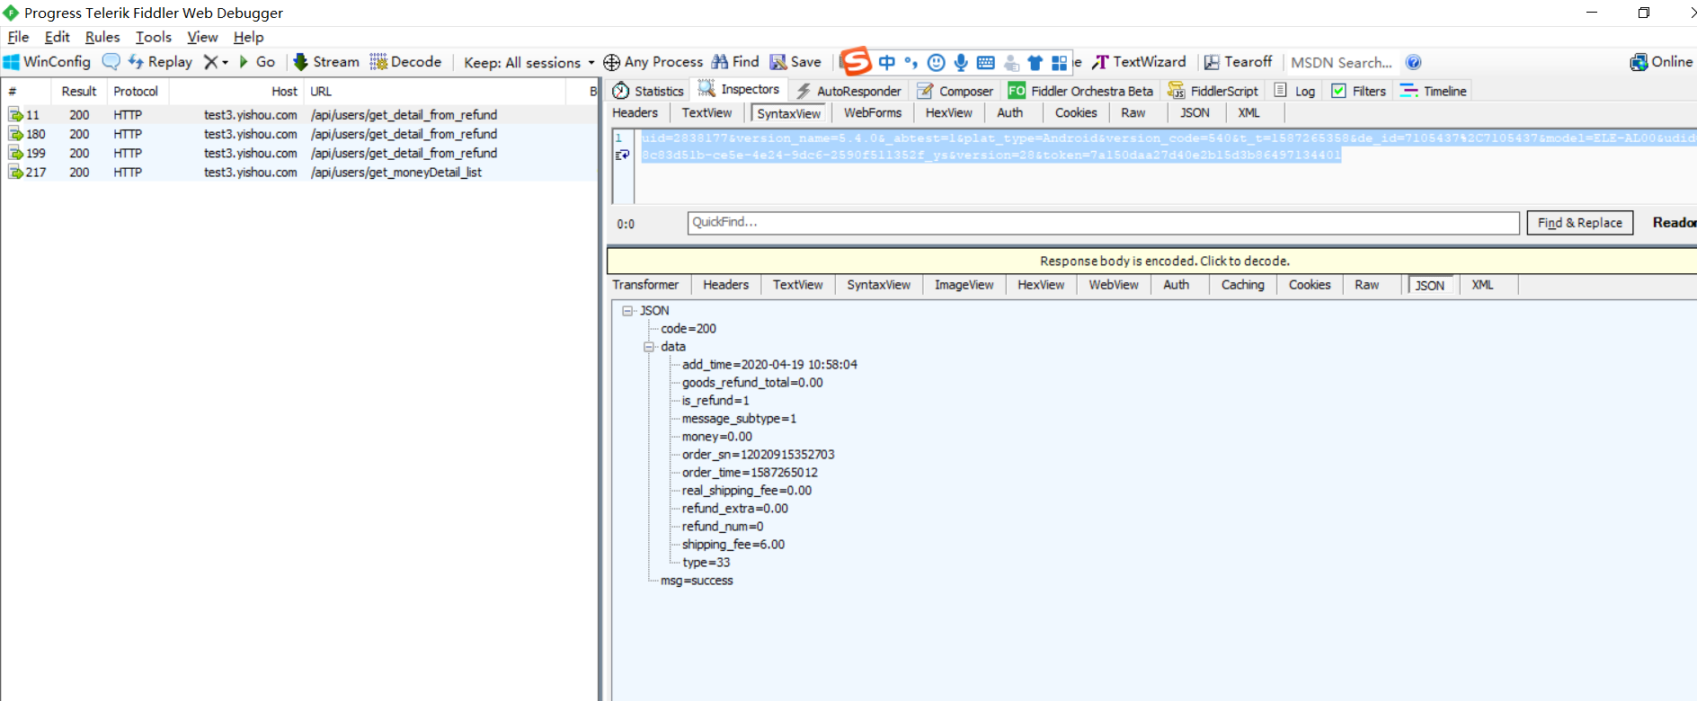Viewport: 1697px width, 701px height.
Task: Sort sessions by Result column header
Action: coord(79,92)
